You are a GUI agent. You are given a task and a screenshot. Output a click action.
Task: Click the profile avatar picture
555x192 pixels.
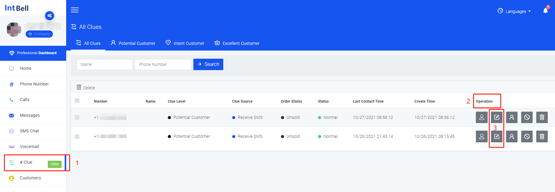tap(14, 29)
